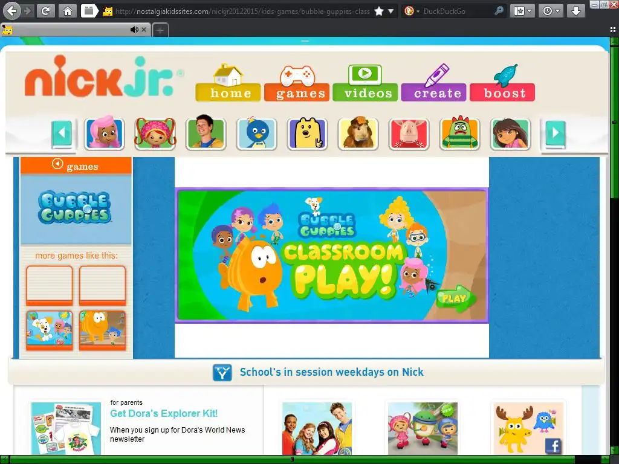619x464 pixels.
Task: Open the Moose and Zee Facebook thumbnail
Action: (528, 428)
